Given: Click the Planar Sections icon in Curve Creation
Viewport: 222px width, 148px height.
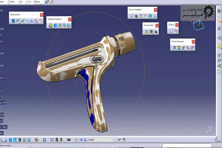Looking at the screenshot, I should (x=155, y=16).
